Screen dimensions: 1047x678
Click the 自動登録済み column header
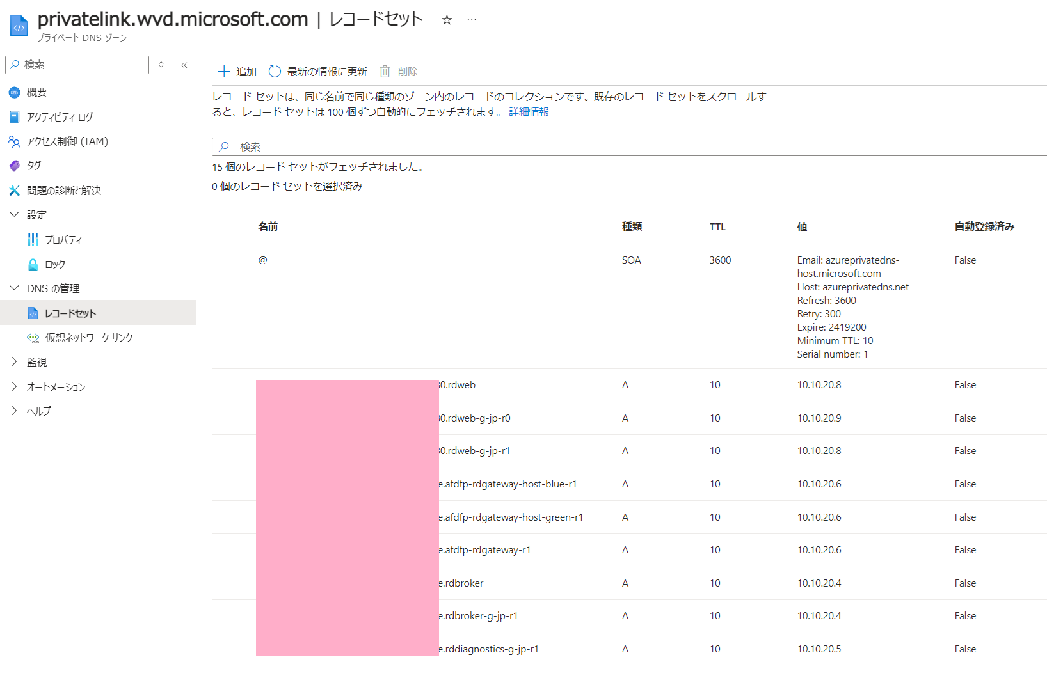[x=984, y=226]
